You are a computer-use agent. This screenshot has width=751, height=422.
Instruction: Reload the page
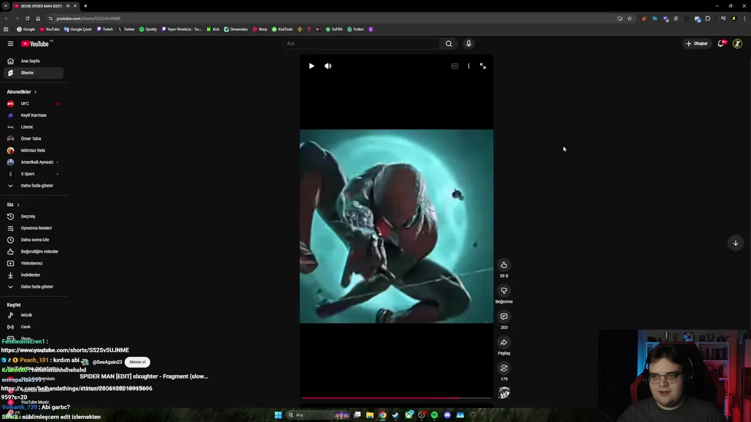(x=27, y=18)
